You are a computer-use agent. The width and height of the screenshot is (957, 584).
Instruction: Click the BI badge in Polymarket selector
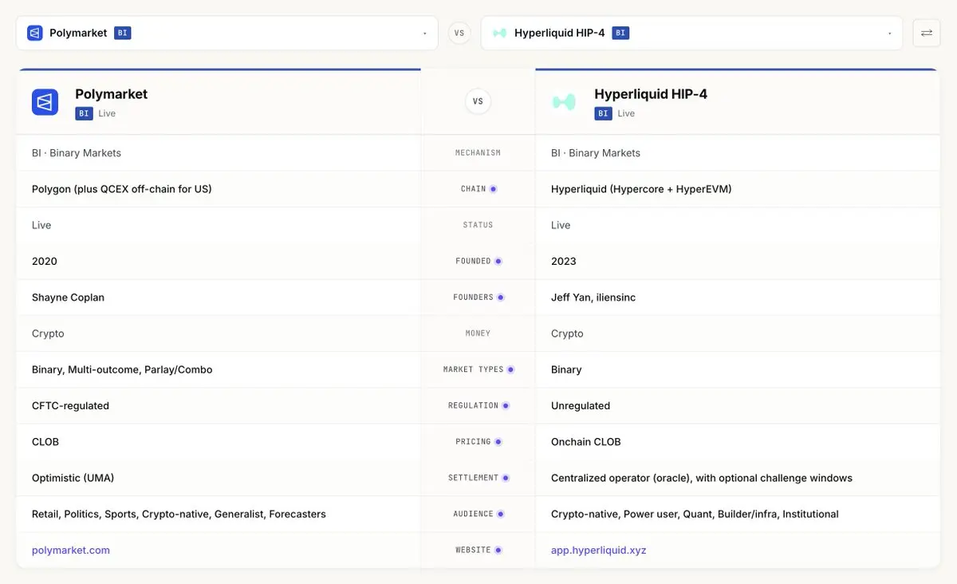click(122, 33)
